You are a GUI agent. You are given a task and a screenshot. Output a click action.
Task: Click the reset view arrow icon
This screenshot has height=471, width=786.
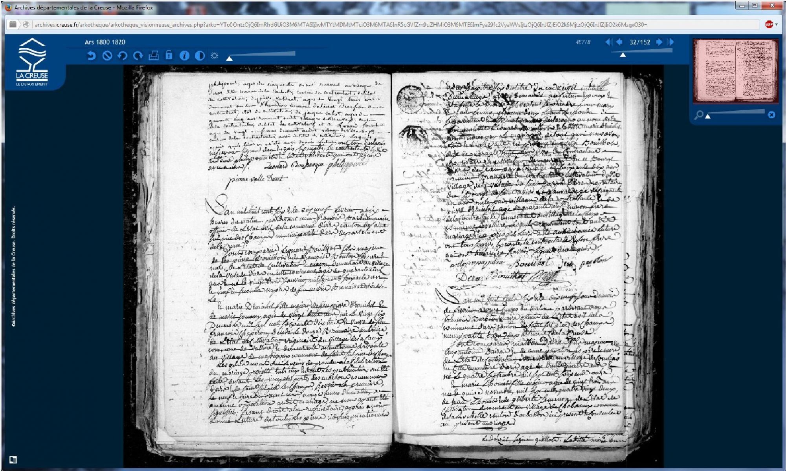[91, 56]
